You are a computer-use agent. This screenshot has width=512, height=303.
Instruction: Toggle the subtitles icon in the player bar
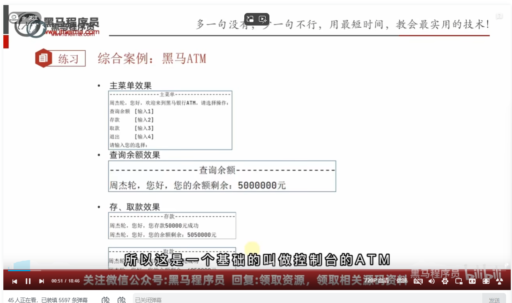[418, 281]
